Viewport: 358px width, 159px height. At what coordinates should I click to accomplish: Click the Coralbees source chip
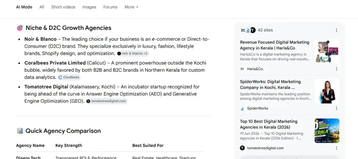coord(69,77)
